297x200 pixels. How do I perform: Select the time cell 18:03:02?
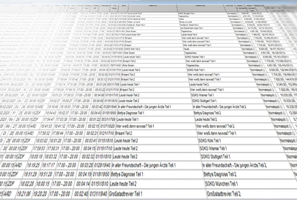41,141
